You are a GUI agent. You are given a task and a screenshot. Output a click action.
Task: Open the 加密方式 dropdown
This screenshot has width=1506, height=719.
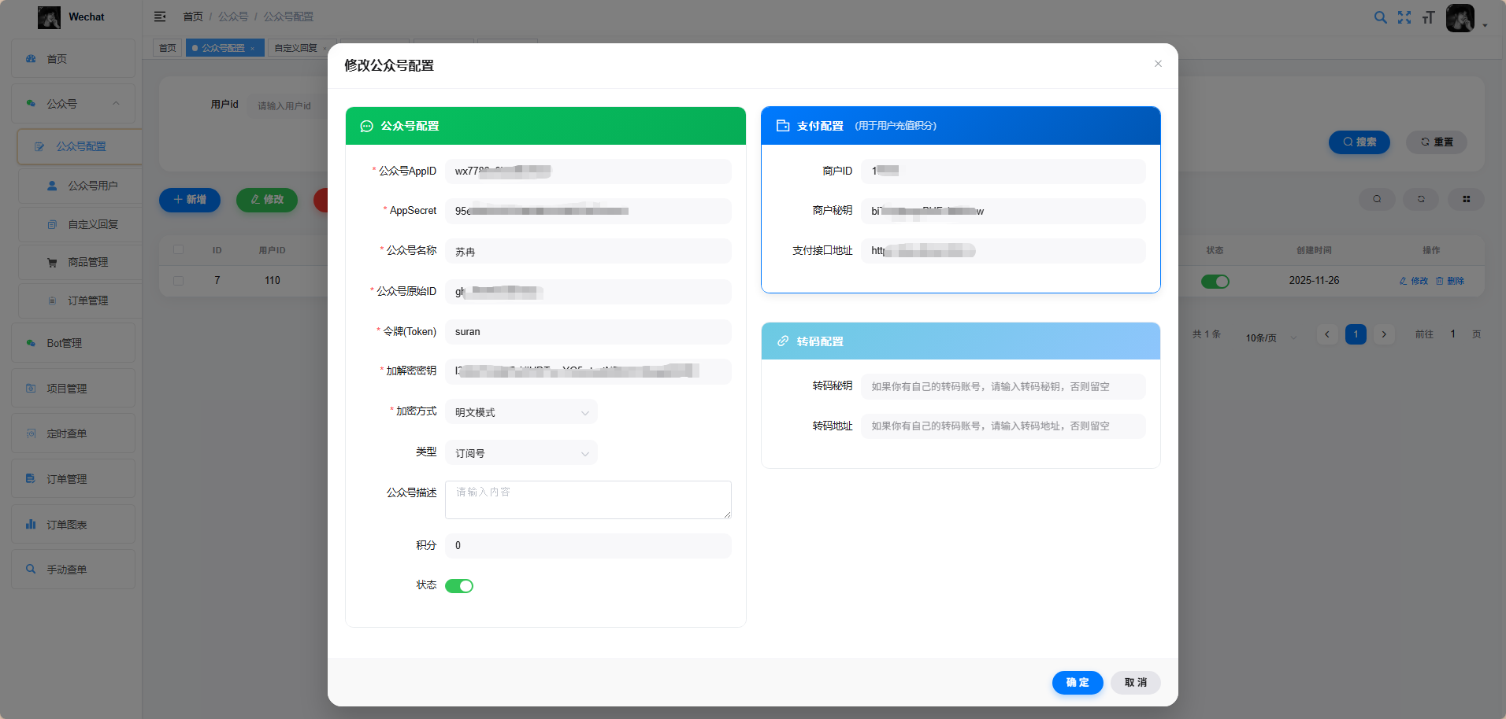[x=521, y=412]
